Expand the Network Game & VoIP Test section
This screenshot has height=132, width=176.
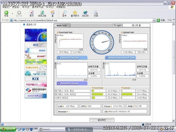point(120,58)
